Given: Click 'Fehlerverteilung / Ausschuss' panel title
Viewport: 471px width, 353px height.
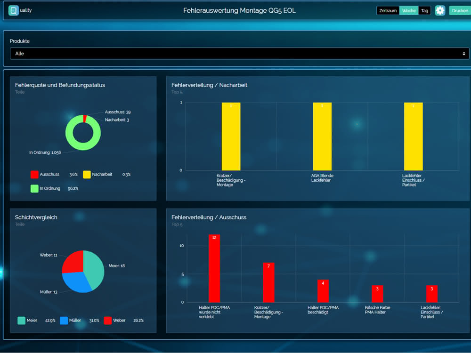Looking at the screenshot, I should 209,217.
